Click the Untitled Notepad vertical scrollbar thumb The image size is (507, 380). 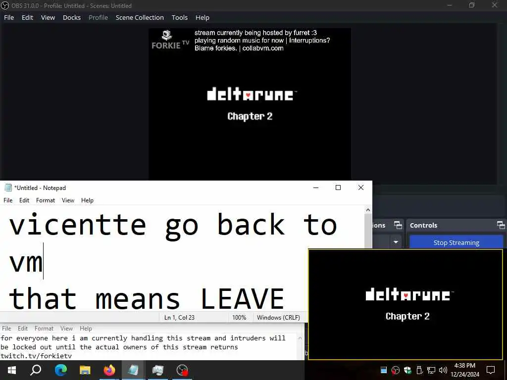point(368,231)
